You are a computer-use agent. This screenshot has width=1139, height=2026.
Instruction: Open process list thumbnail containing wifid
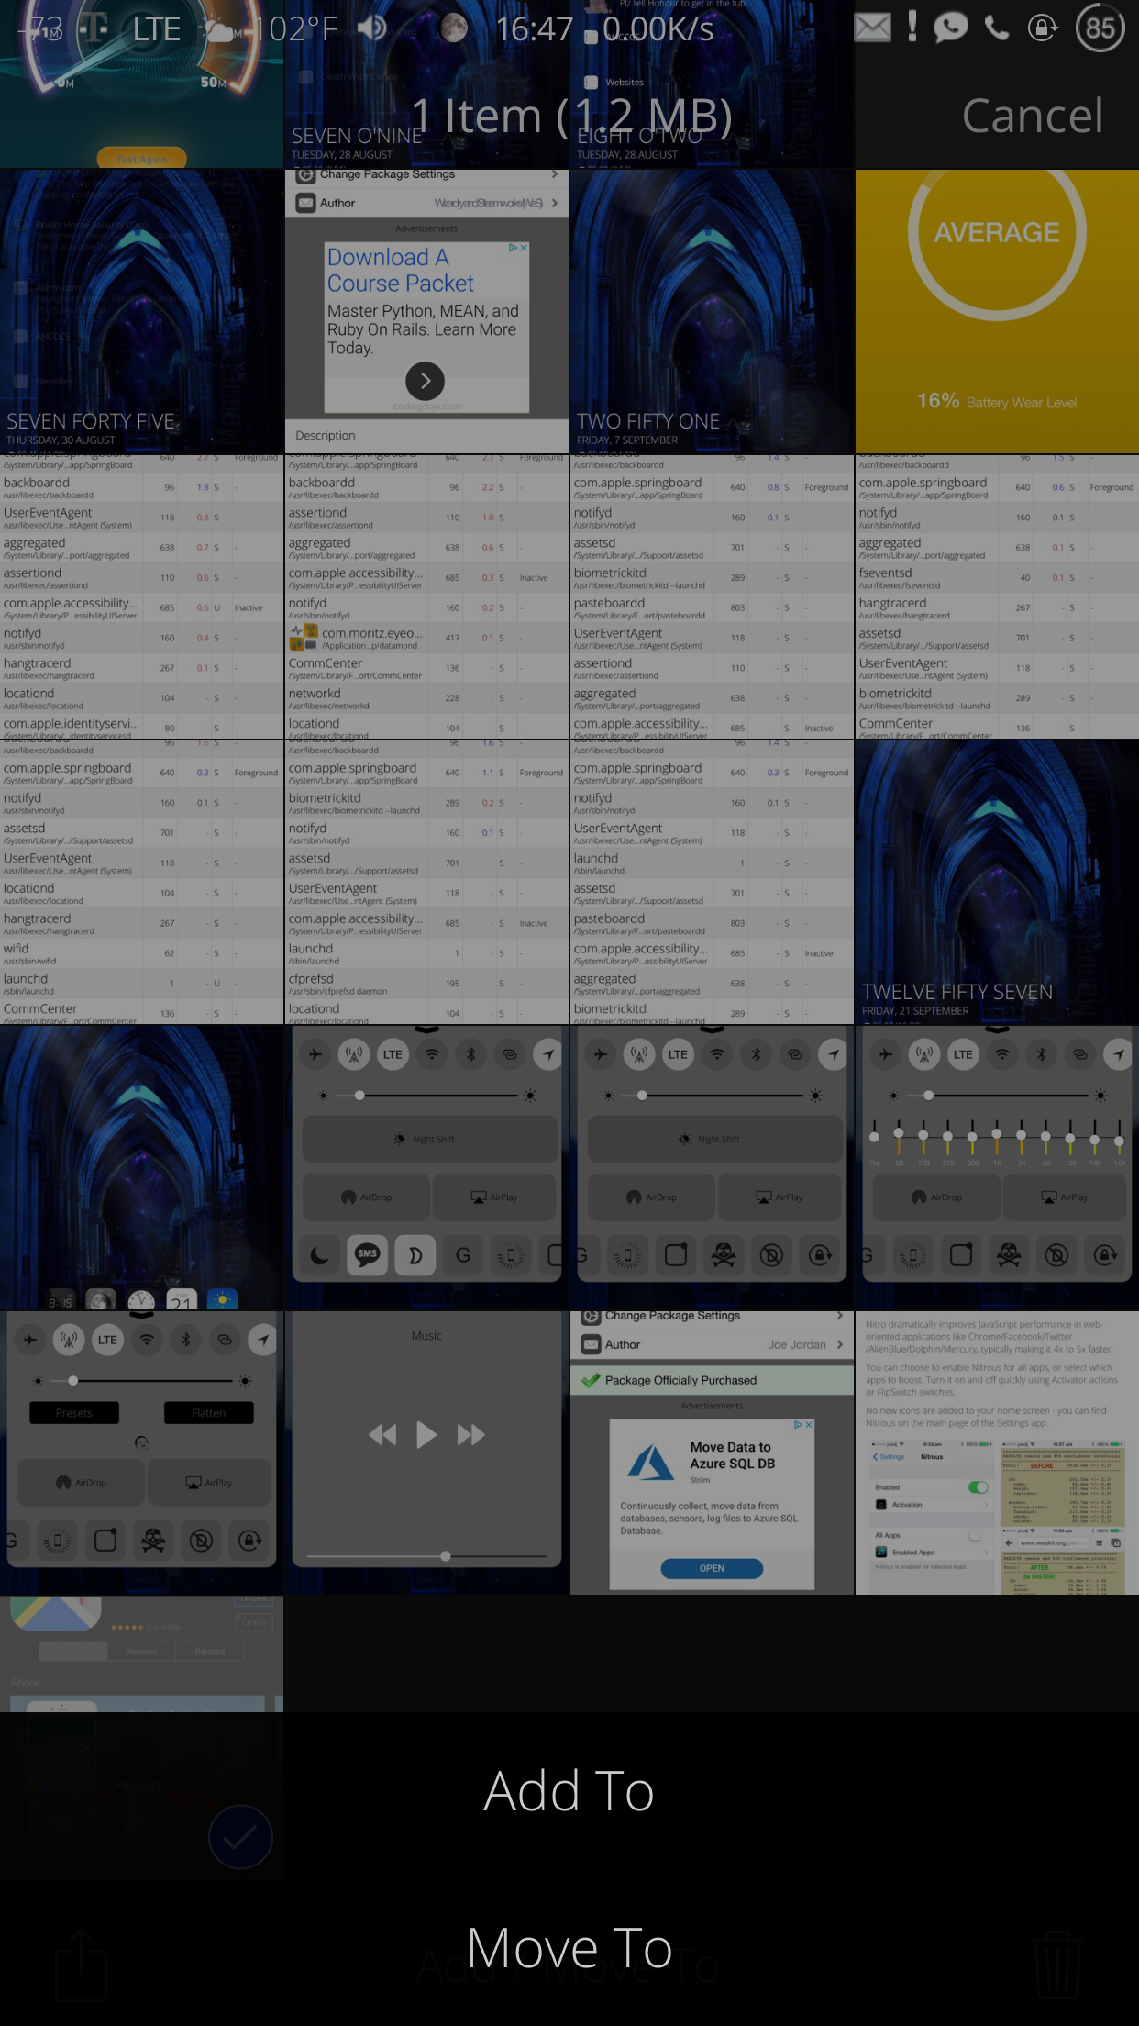[x=142, y=882]
